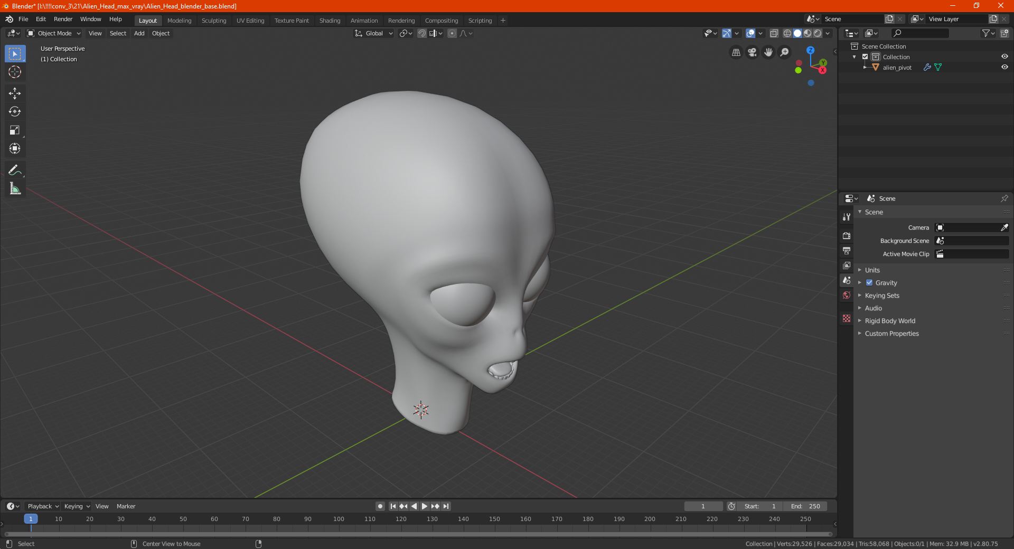Toggle proportional editing
Viewport: 1014px width, 549px height.
[x=452, y=33]
